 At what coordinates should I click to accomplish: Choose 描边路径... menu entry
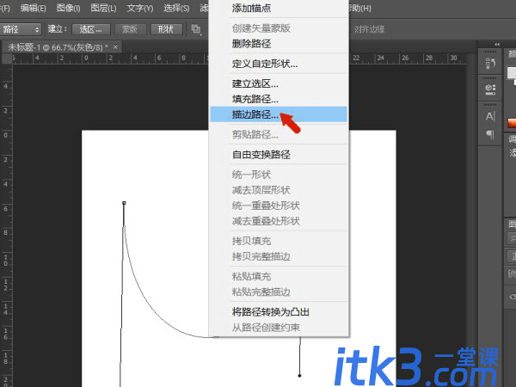[279, 114]
